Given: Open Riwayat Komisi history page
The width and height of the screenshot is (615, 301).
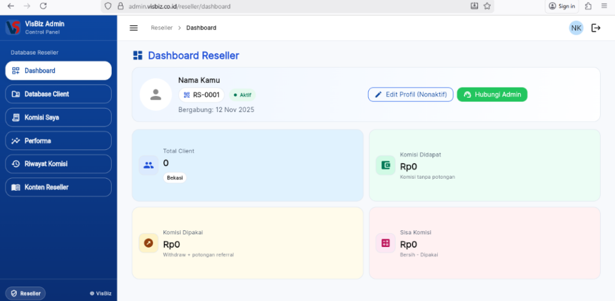Looking at the screenshot, I should (58, 164).
